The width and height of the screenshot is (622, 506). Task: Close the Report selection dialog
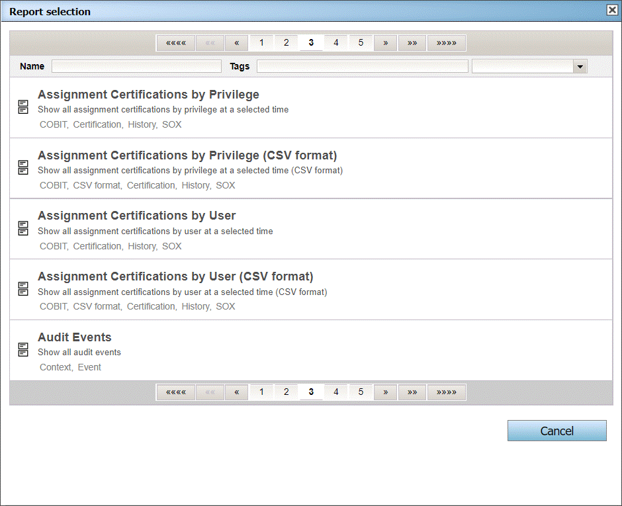point(612,10)
